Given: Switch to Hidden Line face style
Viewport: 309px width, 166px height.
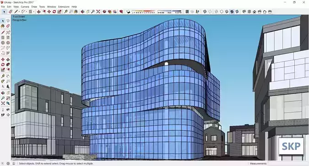Looking at the screenshot, I should point(222,12).
